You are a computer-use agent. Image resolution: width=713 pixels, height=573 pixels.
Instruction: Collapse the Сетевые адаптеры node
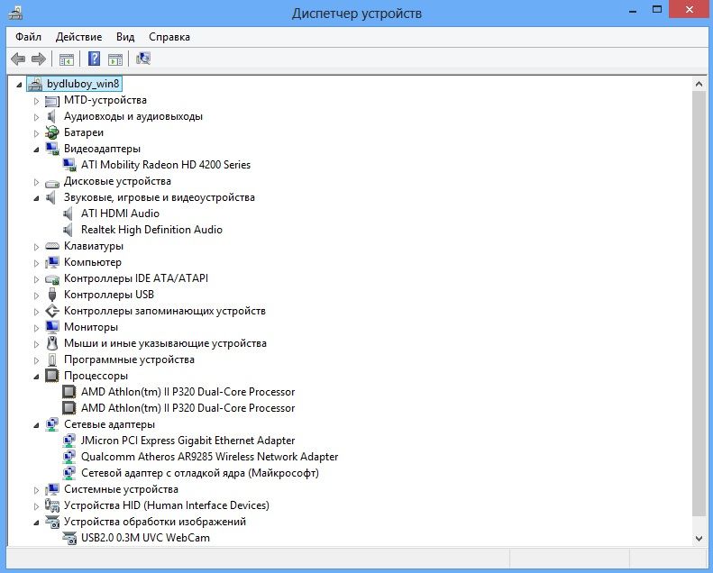[36, 425]
